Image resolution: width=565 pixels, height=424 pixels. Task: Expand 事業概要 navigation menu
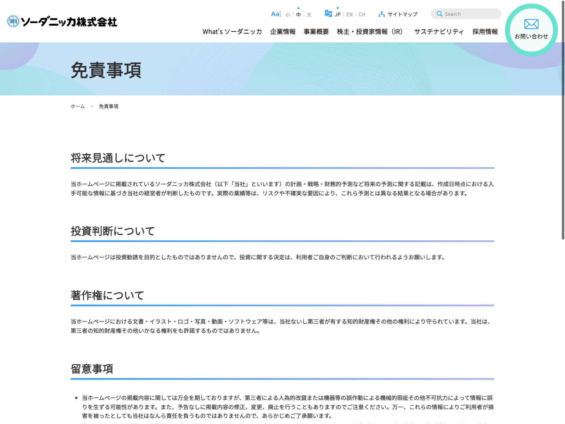[316, 32]
